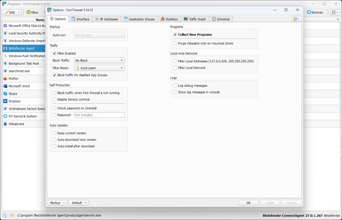342x220 pixels.
Task: Click the Microsoft Office Click-to-Run program icon
Action: pos(5,26)
